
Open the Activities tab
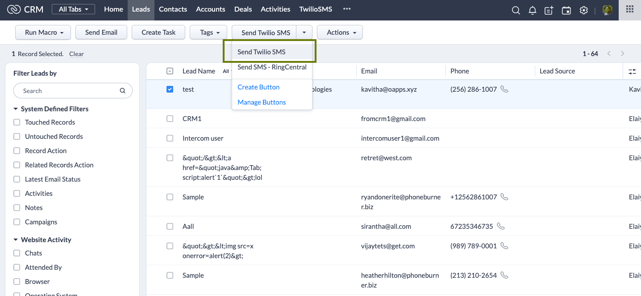click(x=275, y=9)
